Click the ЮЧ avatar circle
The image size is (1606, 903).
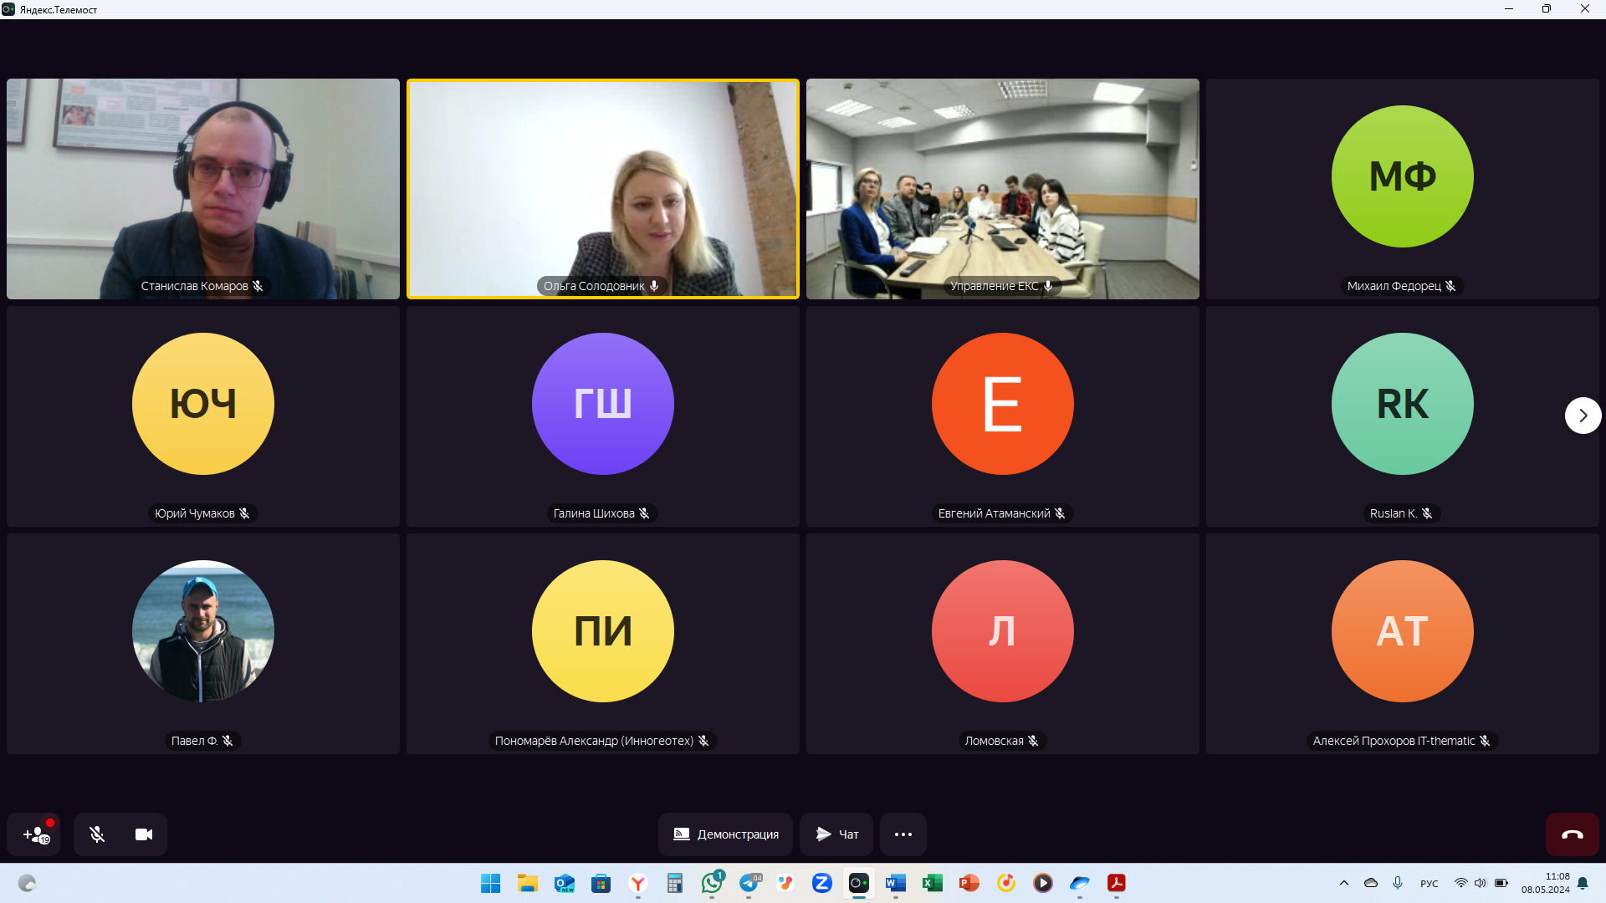point(203,404)
